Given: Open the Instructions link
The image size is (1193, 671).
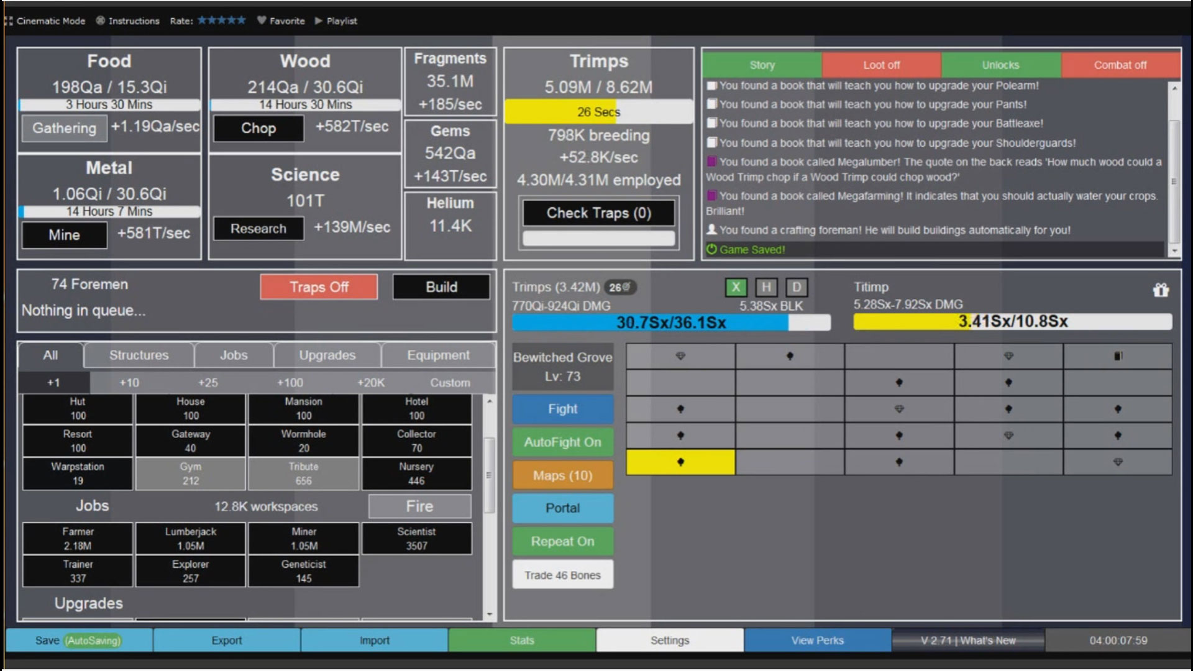Looking at the screenshot, I should point(128,21).
